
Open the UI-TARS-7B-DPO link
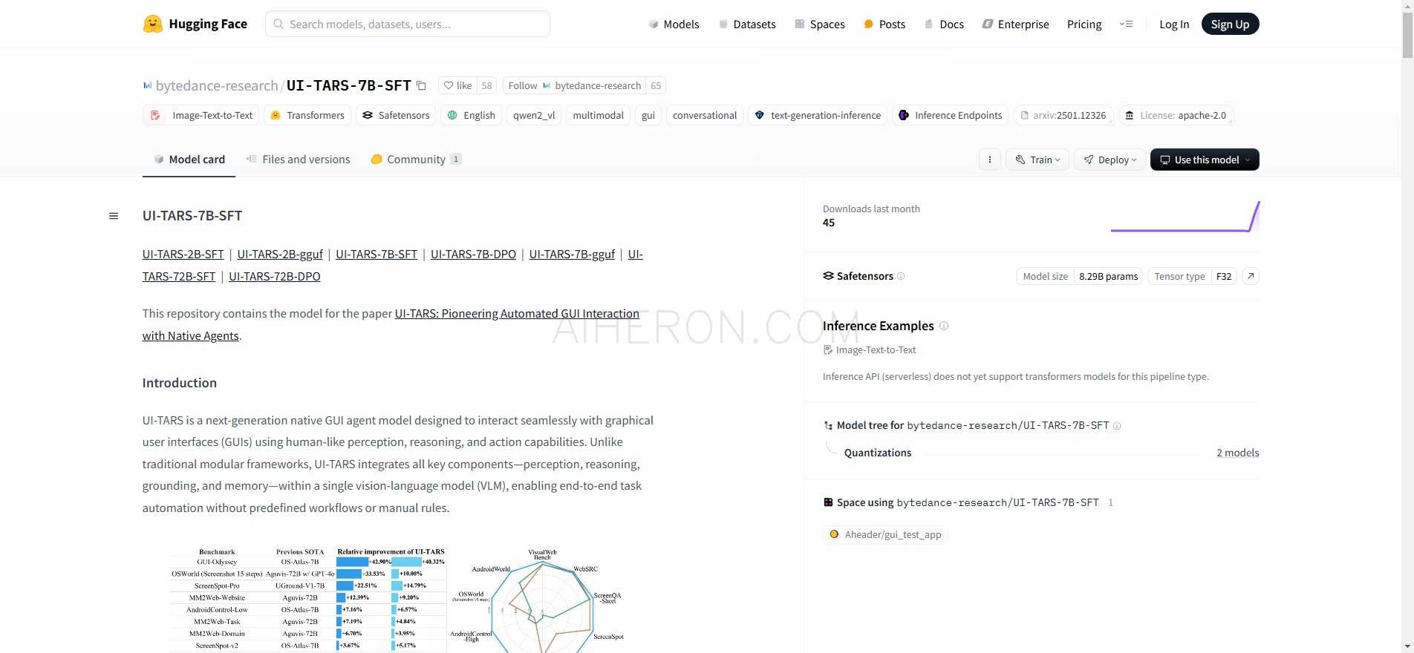(x=473, y=255)
